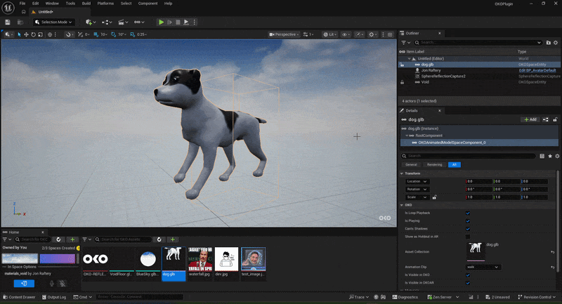The width and height of the screenshot is (562, 304).
Task: Activate the Translate move gizmo tool
Action: coord(26,34)
